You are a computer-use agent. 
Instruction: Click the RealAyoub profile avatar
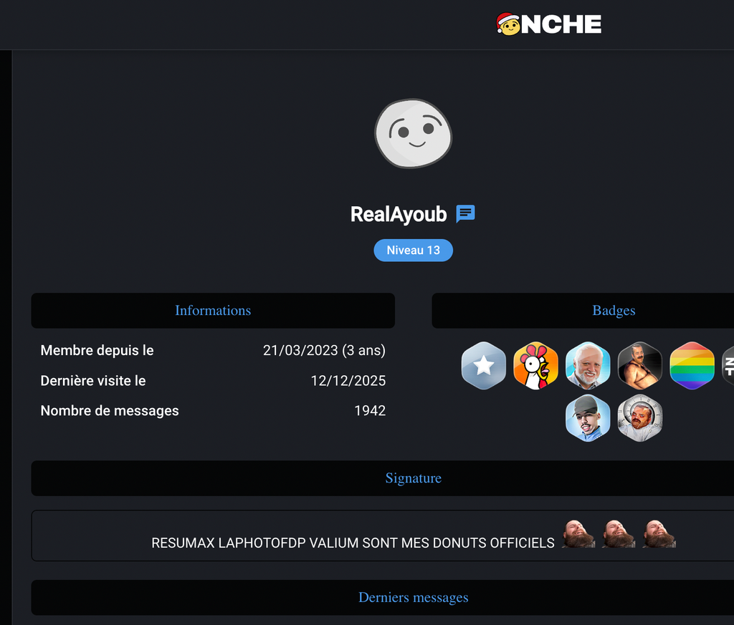click(414, 133)
